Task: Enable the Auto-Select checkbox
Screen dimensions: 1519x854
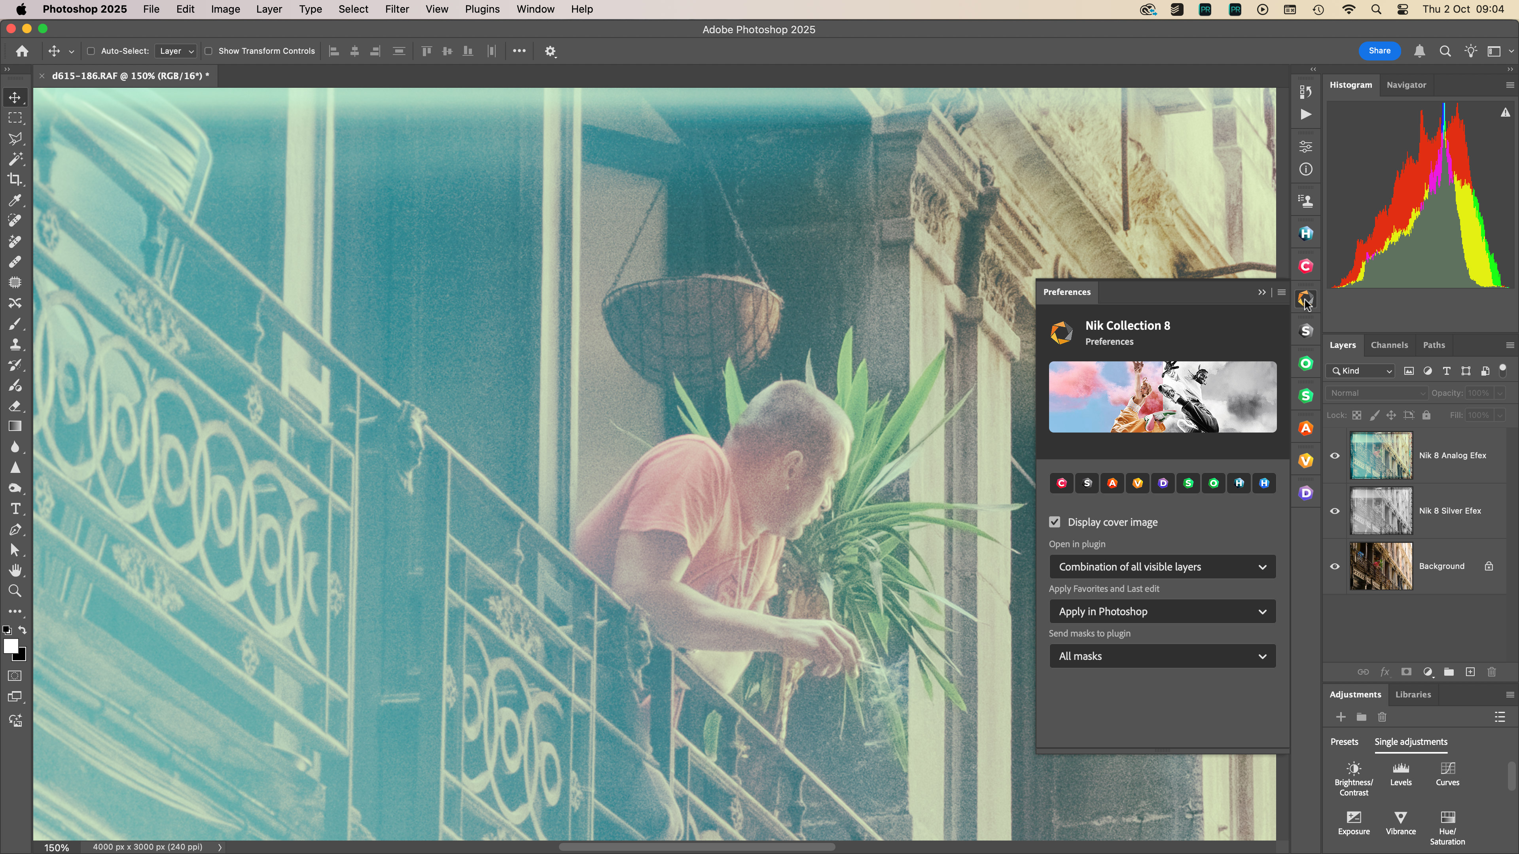Action: point(91,51)
